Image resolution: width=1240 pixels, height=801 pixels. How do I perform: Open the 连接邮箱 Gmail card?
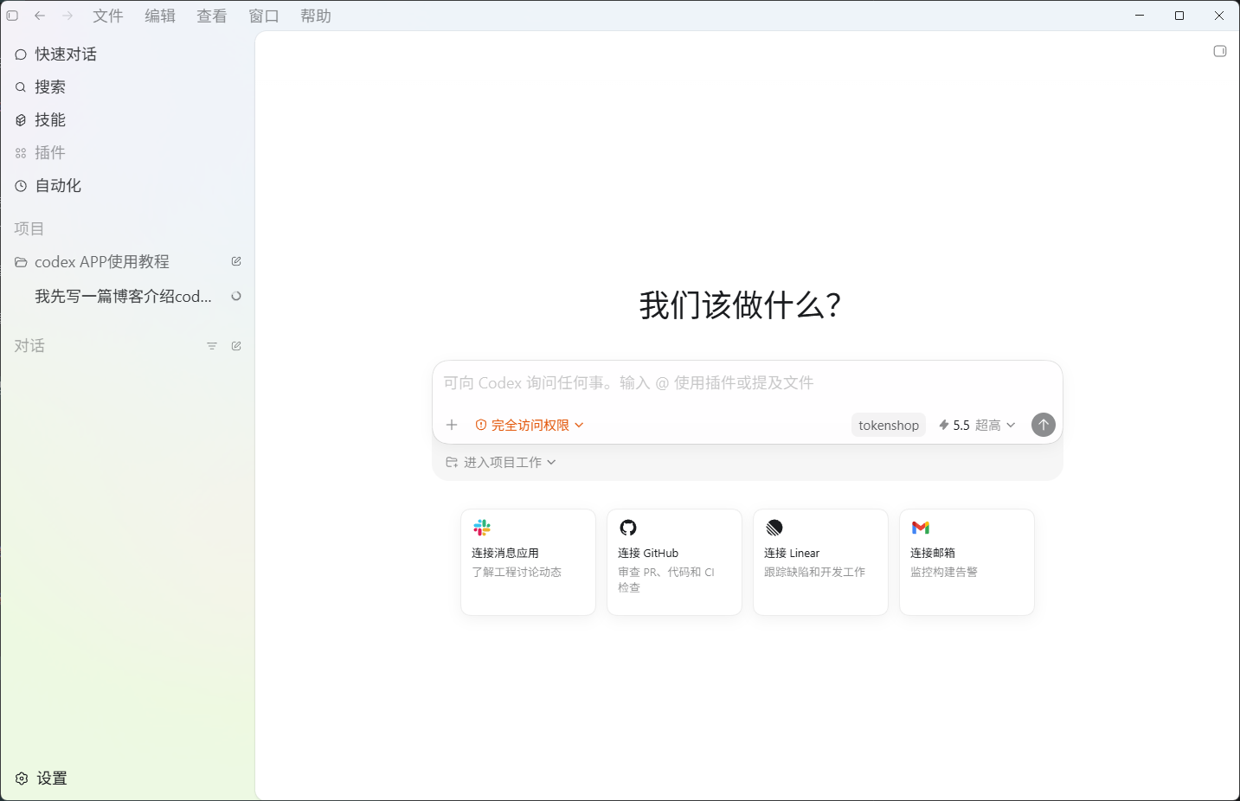pos(967,562)
